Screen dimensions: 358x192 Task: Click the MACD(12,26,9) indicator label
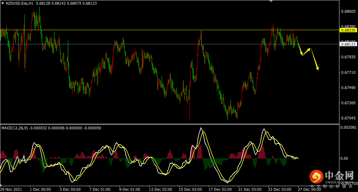point(15,128)
